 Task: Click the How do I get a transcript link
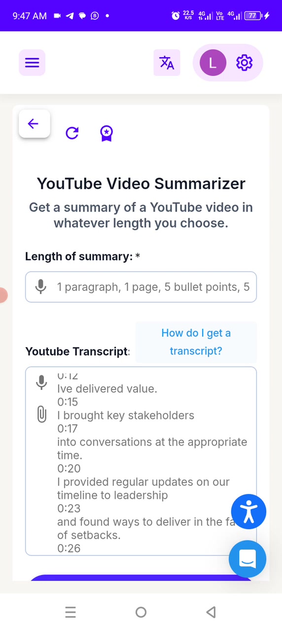(196, 342)
